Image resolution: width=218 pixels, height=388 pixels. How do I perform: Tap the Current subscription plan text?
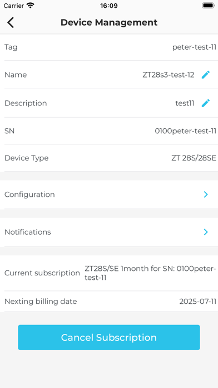[150, 273]
